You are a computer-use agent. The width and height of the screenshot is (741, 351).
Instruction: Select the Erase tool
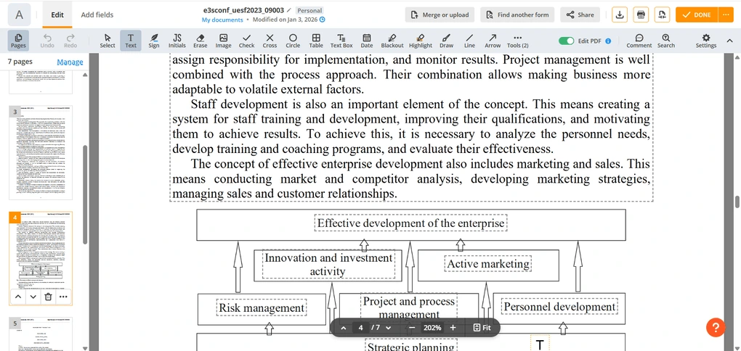(x=200, y=41)
